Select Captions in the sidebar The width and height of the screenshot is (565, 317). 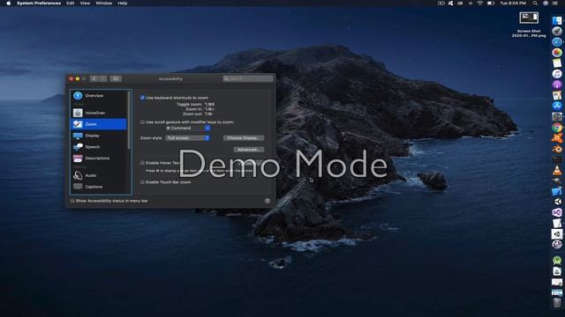pyautogui.click(x=98, y=187)
